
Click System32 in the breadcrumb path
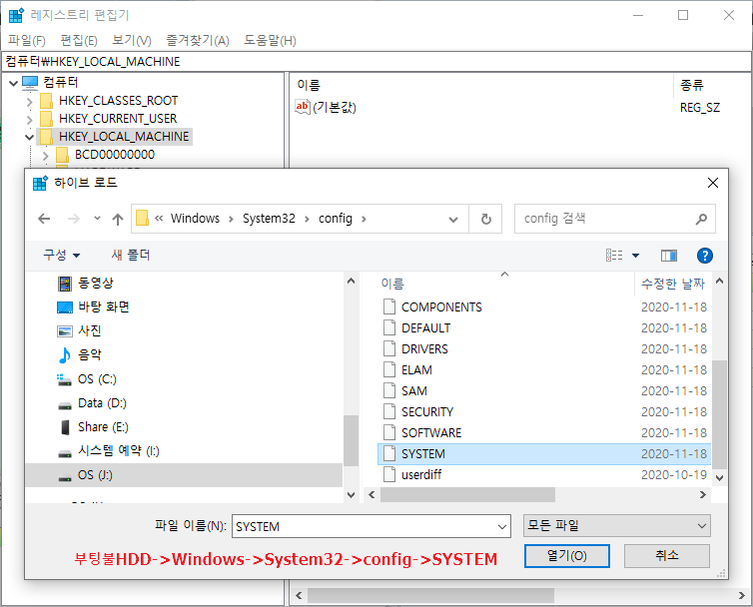click(269, 219)
